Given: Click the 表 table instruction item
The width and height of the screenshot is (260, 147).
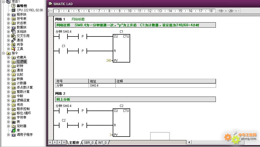Looking at the screenshot, I should [x=18, y=122].
